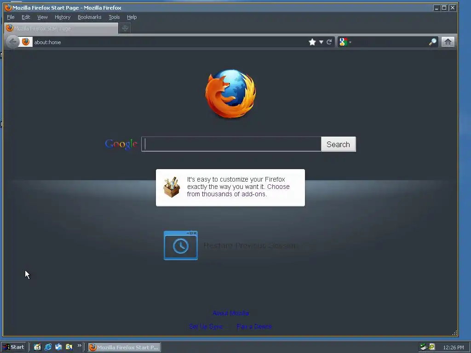
Task: Open the About Mozilla link
Action: click(230, 313)
